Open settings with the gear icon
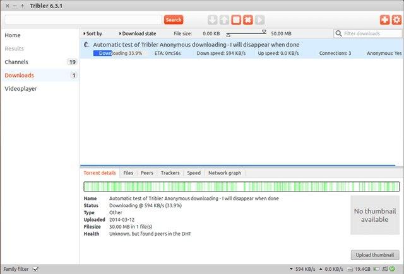Image resolution: width=404 pixels, height=274 pixels. click(396, 20)
